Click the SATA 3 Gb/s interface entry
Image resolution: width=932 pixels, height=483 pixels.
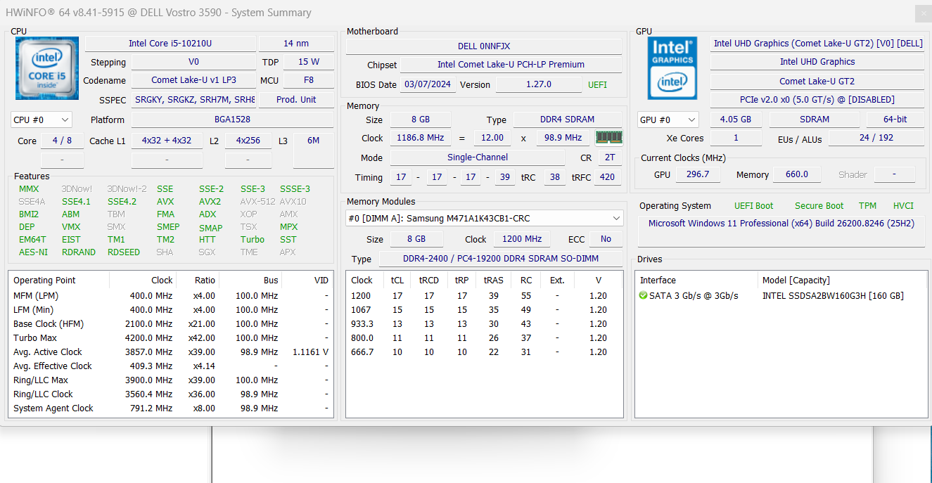(694, 296)
